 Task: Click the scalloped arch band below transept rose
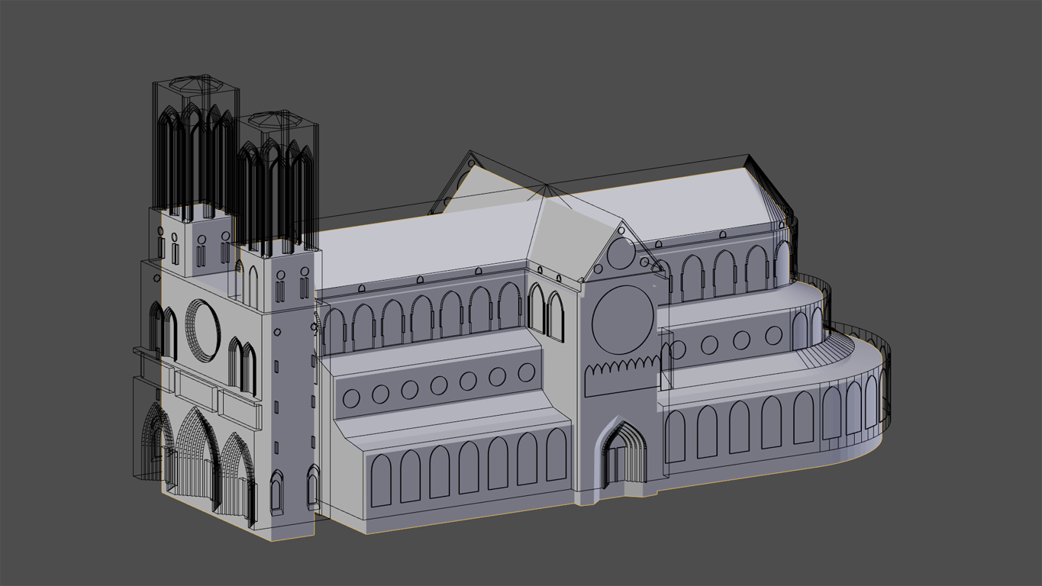coord(621,373)
